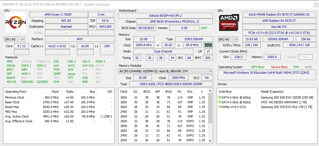
Task: Click the green UEFI label beside BIOS version
Action: coord(204,28)
